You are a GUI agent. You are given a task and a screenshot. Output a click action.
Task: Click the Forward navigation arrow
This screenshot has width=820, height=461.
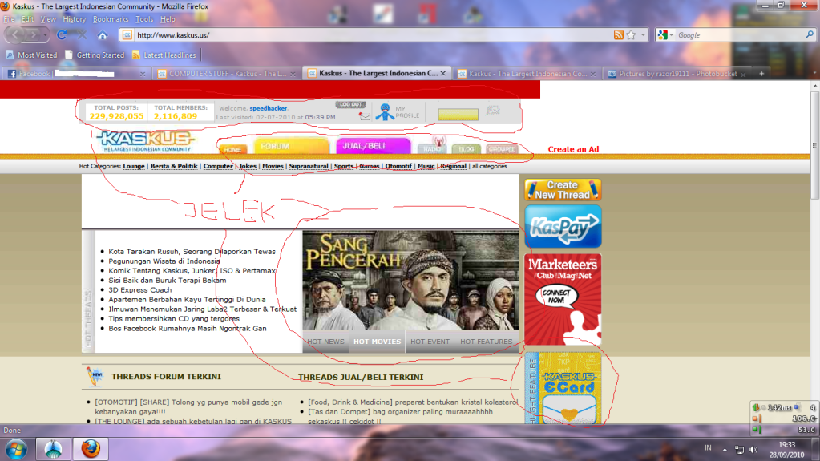(x=32, y=35)
